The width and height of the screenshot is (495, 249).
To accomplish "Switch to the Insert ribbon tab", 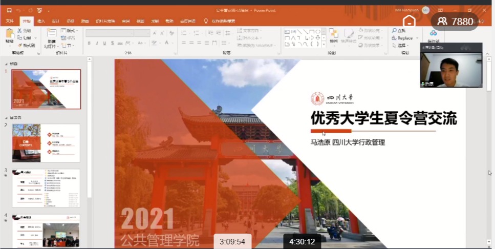I will coord(41,21).
